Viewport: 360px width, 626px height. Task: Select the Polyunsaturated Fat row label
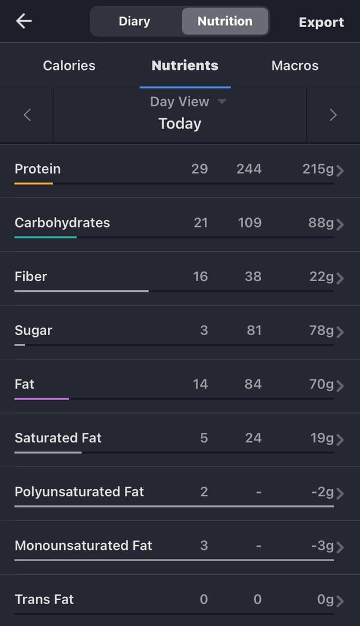click(x=79, y=492)
